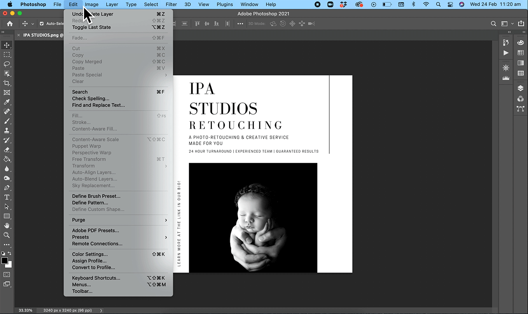Expand the left toolbar double-arrow

(3, 33)
